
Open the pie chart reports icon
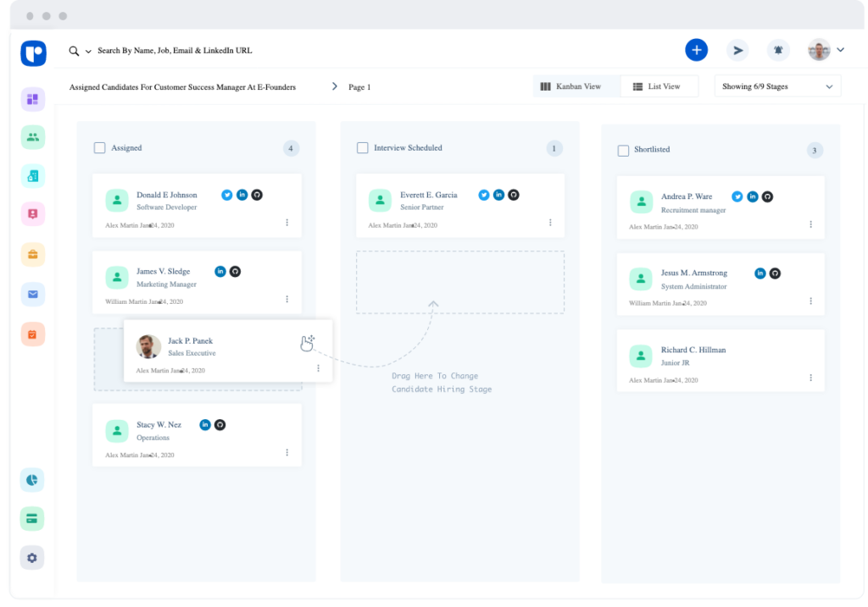32,480
